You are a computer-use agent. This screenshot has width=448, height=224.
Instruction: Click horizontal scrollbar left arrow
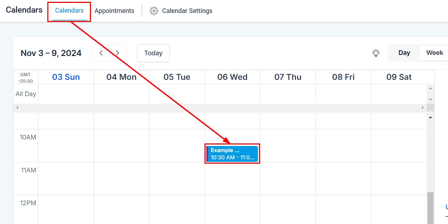[17, 107]
